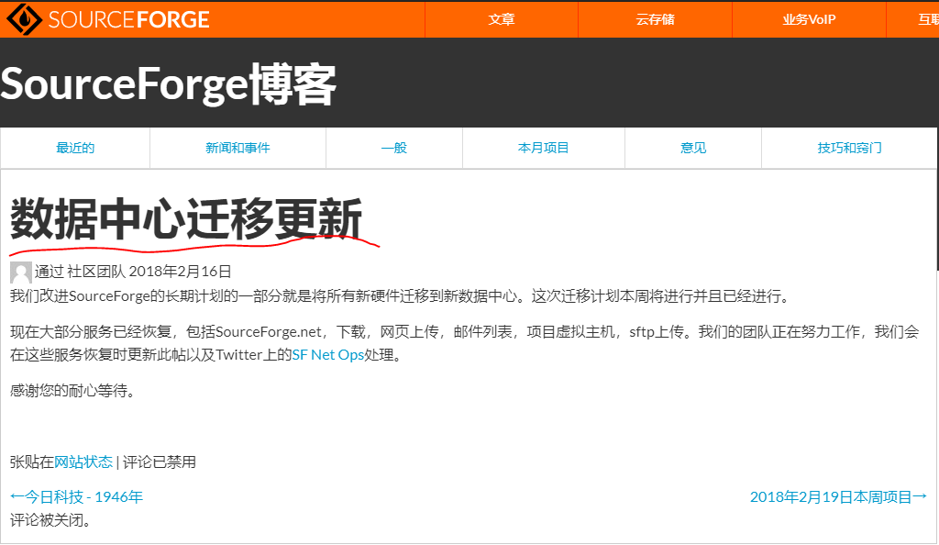Image resolution: width=939 pixels, height=545 pixels.
Task: Click the SourceForge博客 header text
Action: pyautogui.click(x=170, y=84)
